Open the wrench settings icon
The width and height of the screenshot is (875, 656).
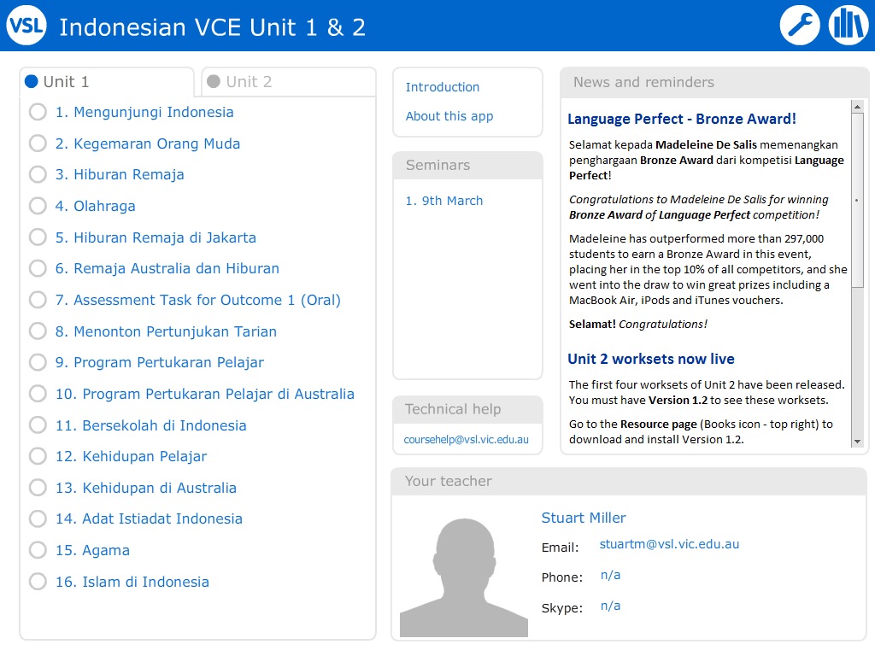(x=800, y=25)
